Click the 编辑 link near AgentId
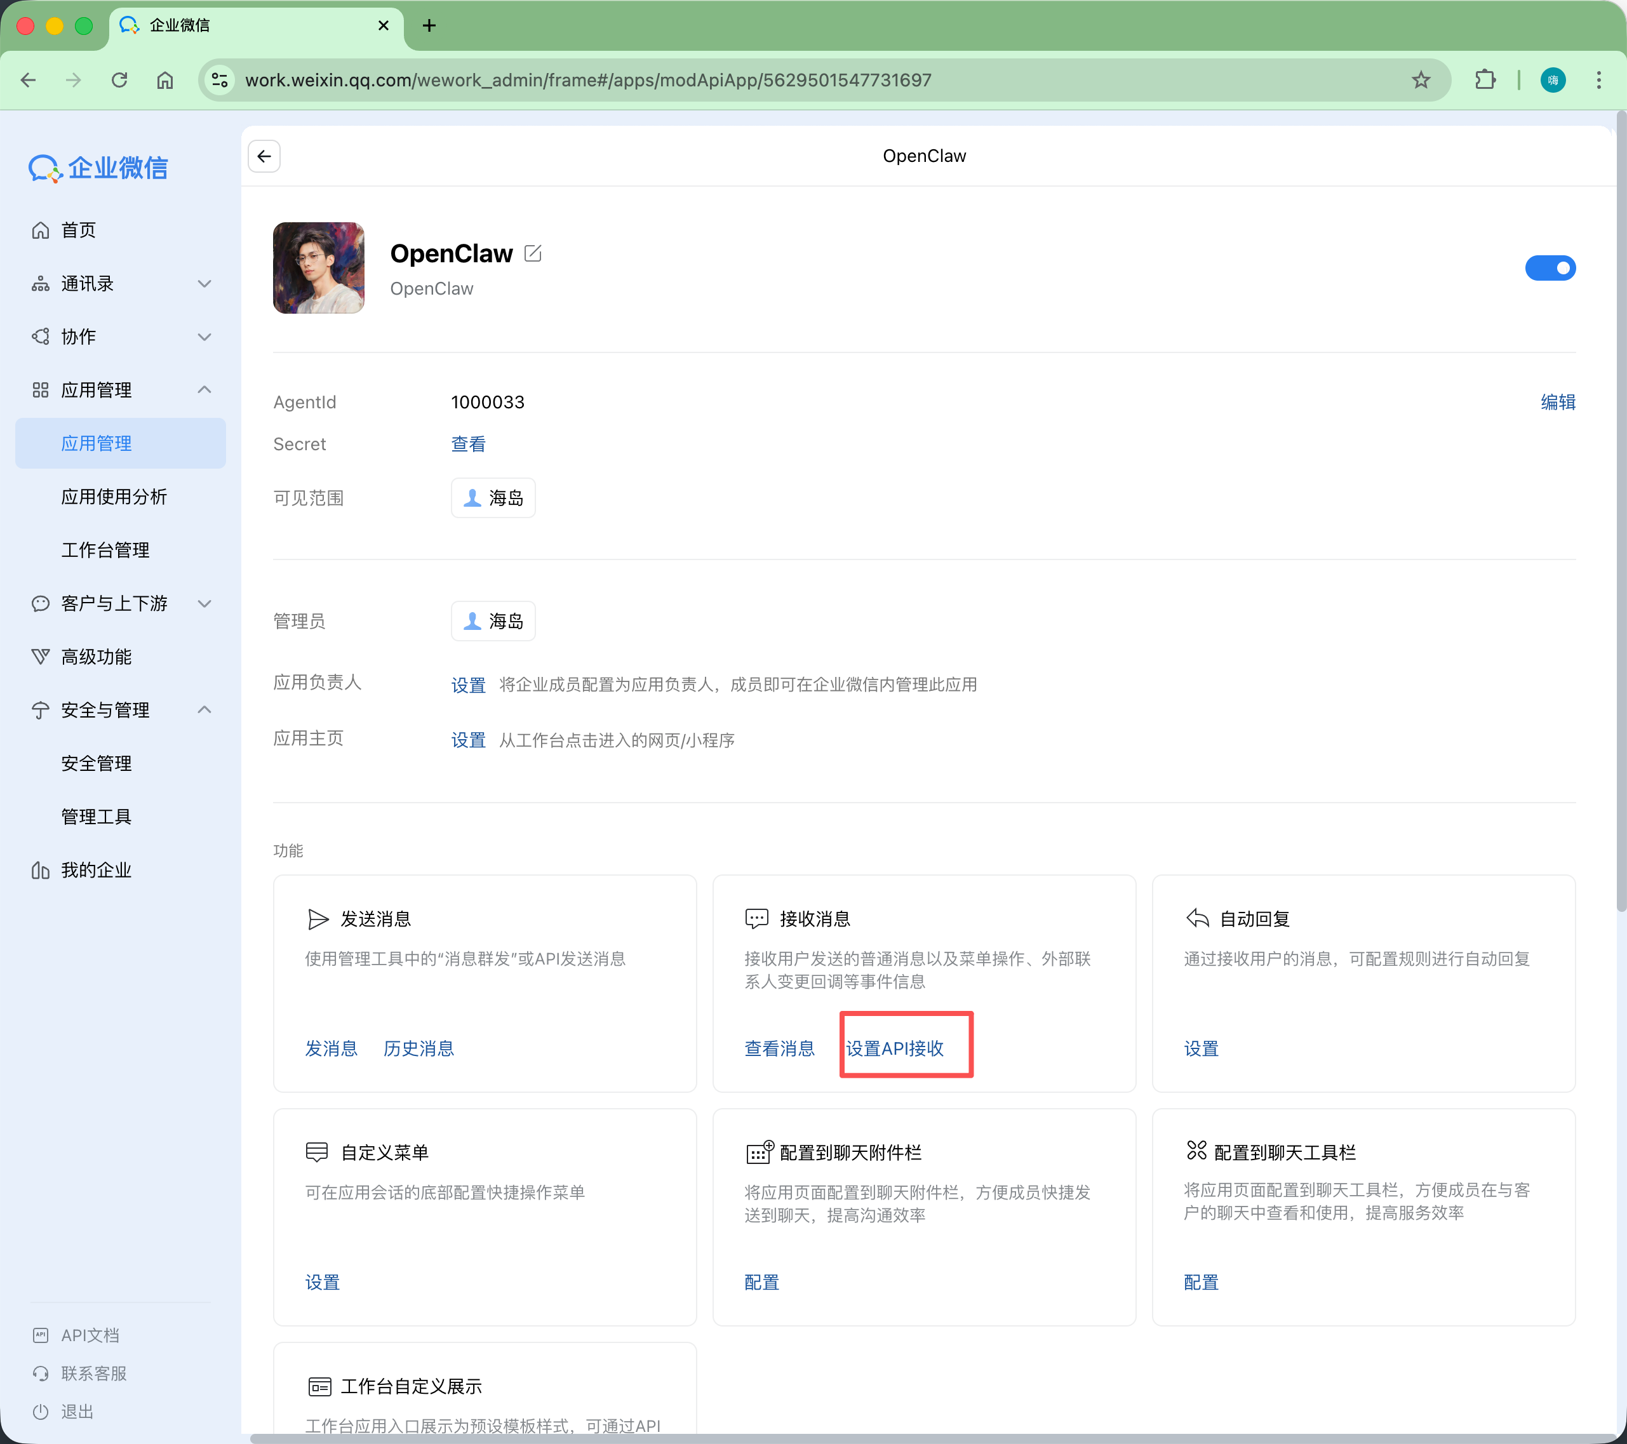 [x=1558, y=402]
